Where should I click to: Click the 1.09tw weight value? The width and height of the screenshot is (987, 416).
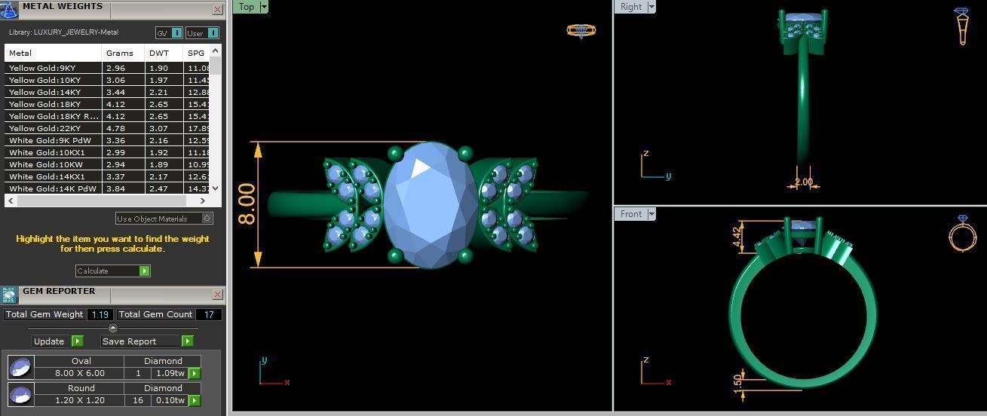click(170, 373)
